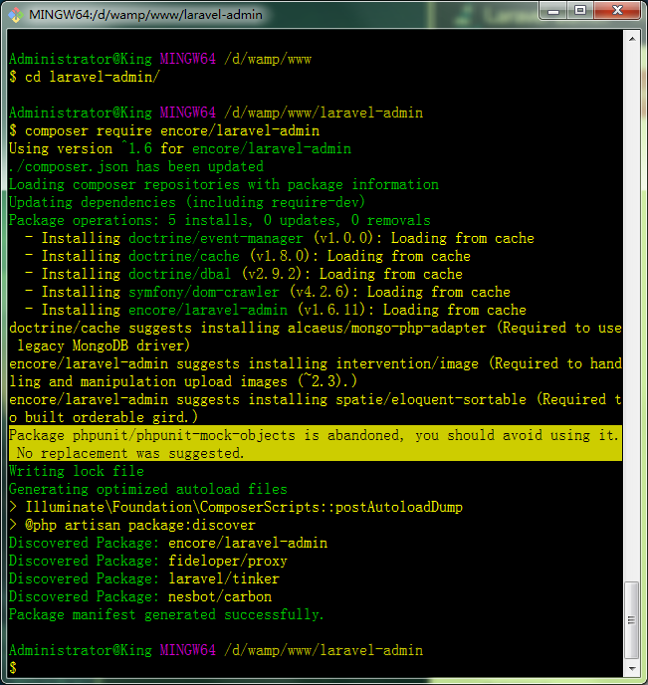Screen dimensions: 648x685
Task: Click the command 'cd laravel-admin/'
Action: 93,77
